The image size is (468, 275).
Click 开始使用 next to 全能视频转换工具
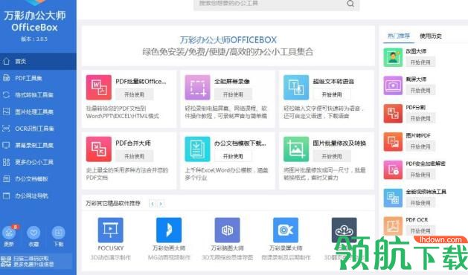pyautogui.click(x=420, y=203)
